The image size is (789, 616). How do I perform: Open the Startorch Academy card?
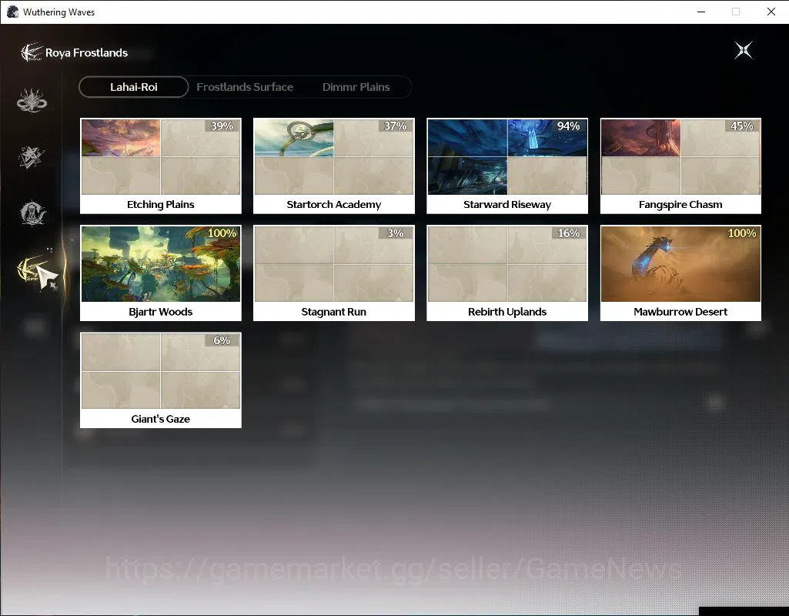[333, 166]
